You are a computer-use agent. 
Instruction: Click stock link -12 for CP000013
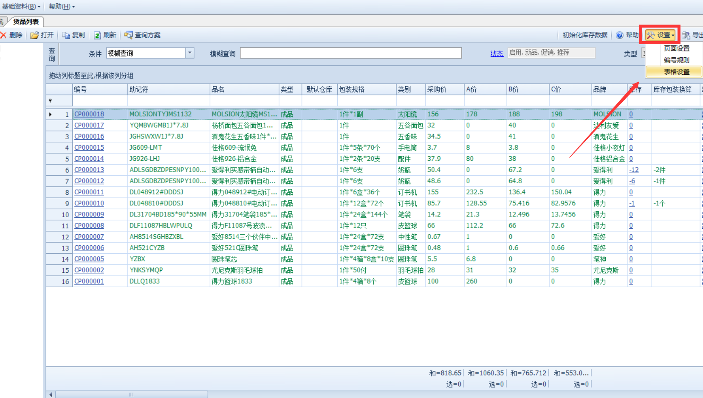634,170
